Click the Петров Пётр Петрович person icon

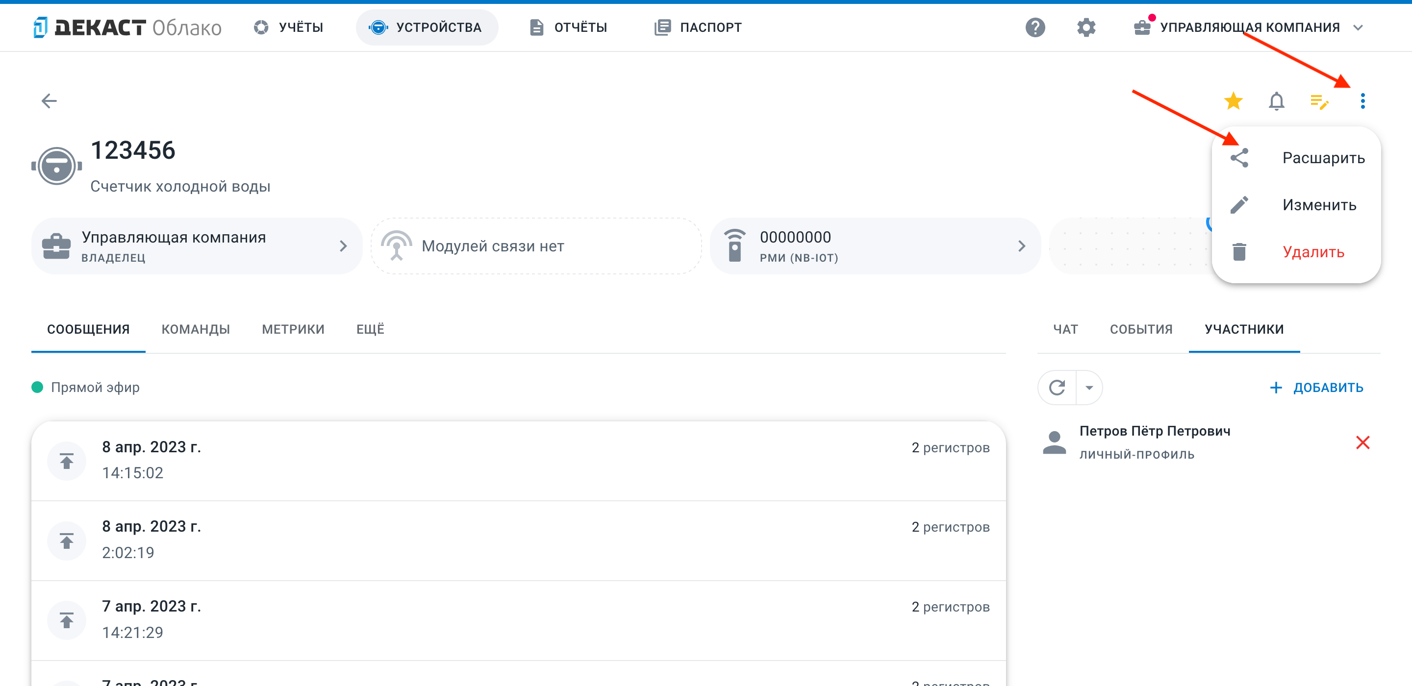pos(1054,442)
